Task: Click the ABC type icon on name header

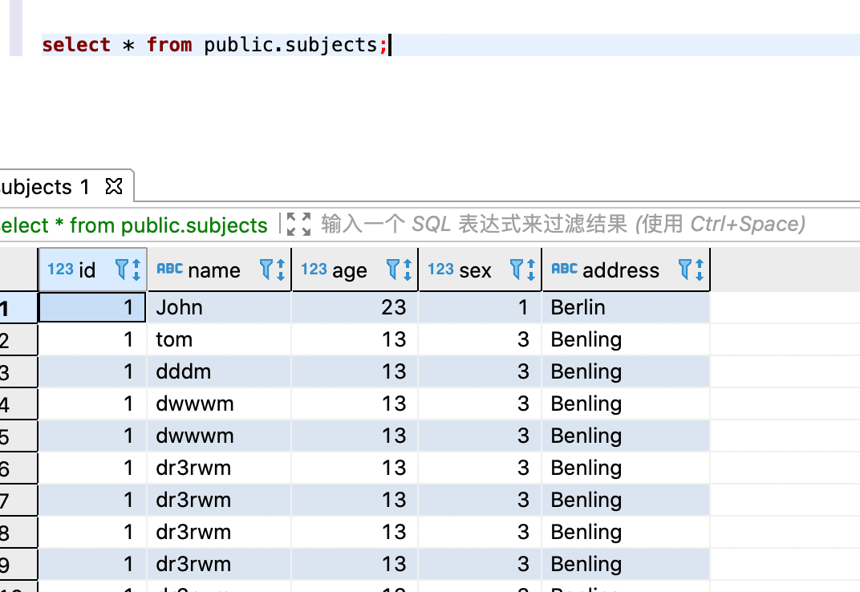Action: click(170, 268)
